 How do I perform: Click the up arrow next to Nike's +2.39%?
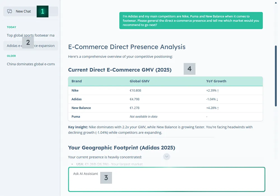pyautogui.click(x=218, y=91)
